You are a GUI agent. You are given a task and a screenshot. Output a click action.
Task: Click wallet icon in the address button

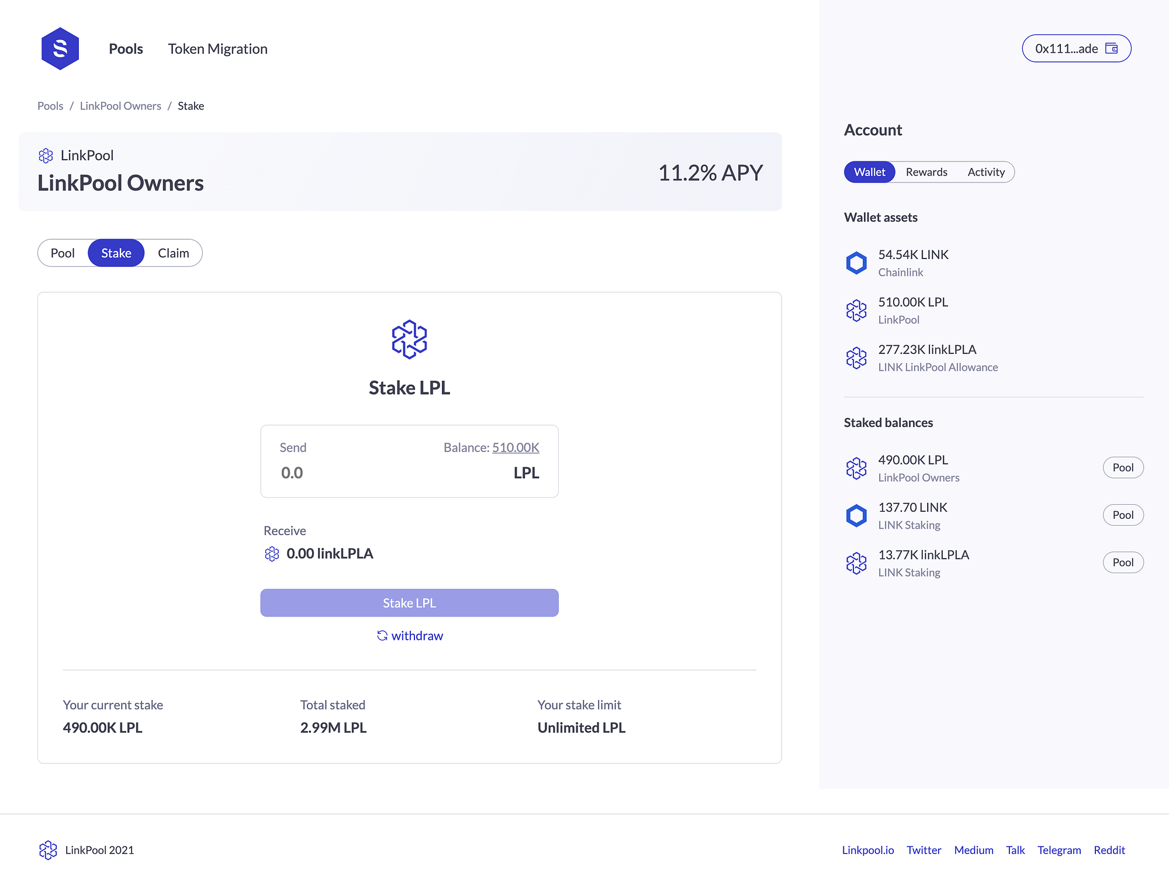pos(1112,49)
